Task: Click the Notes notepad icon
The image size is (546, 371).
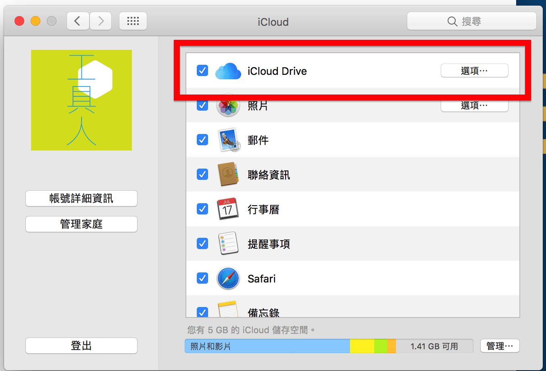Action: point(228,309)
